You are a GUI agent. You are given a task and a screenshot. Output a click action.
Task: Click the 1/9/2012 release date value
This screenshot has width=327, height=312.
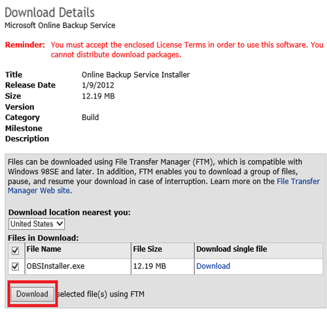tap(98, 85)
